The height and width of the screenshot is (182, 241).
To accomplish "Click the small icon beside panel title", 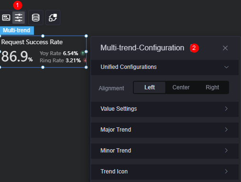I will click(191, 48).
